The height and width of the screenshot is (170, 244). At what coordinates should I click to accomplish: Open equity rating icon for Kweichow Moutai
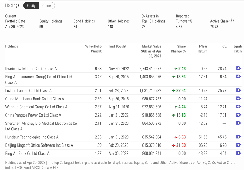tap(238, 68)
